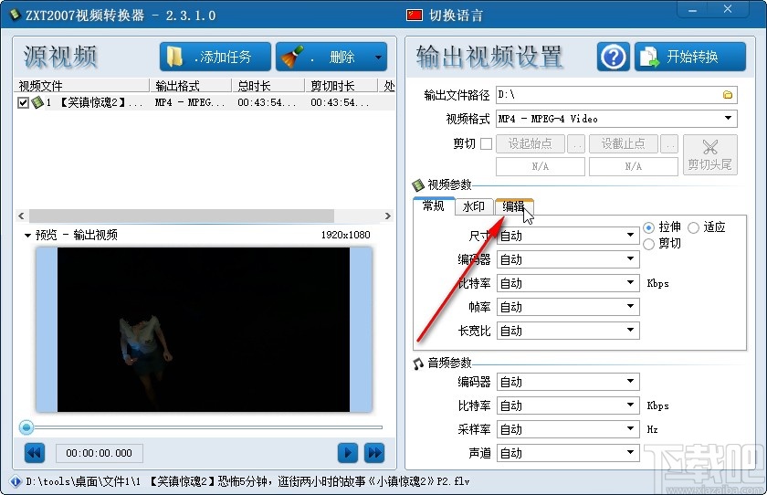Click the 剪切头尾 scissors button

(x=709, y=154)
